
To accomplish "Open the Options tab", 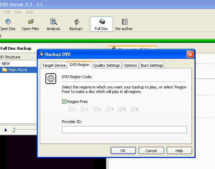I will pos(130,65).
